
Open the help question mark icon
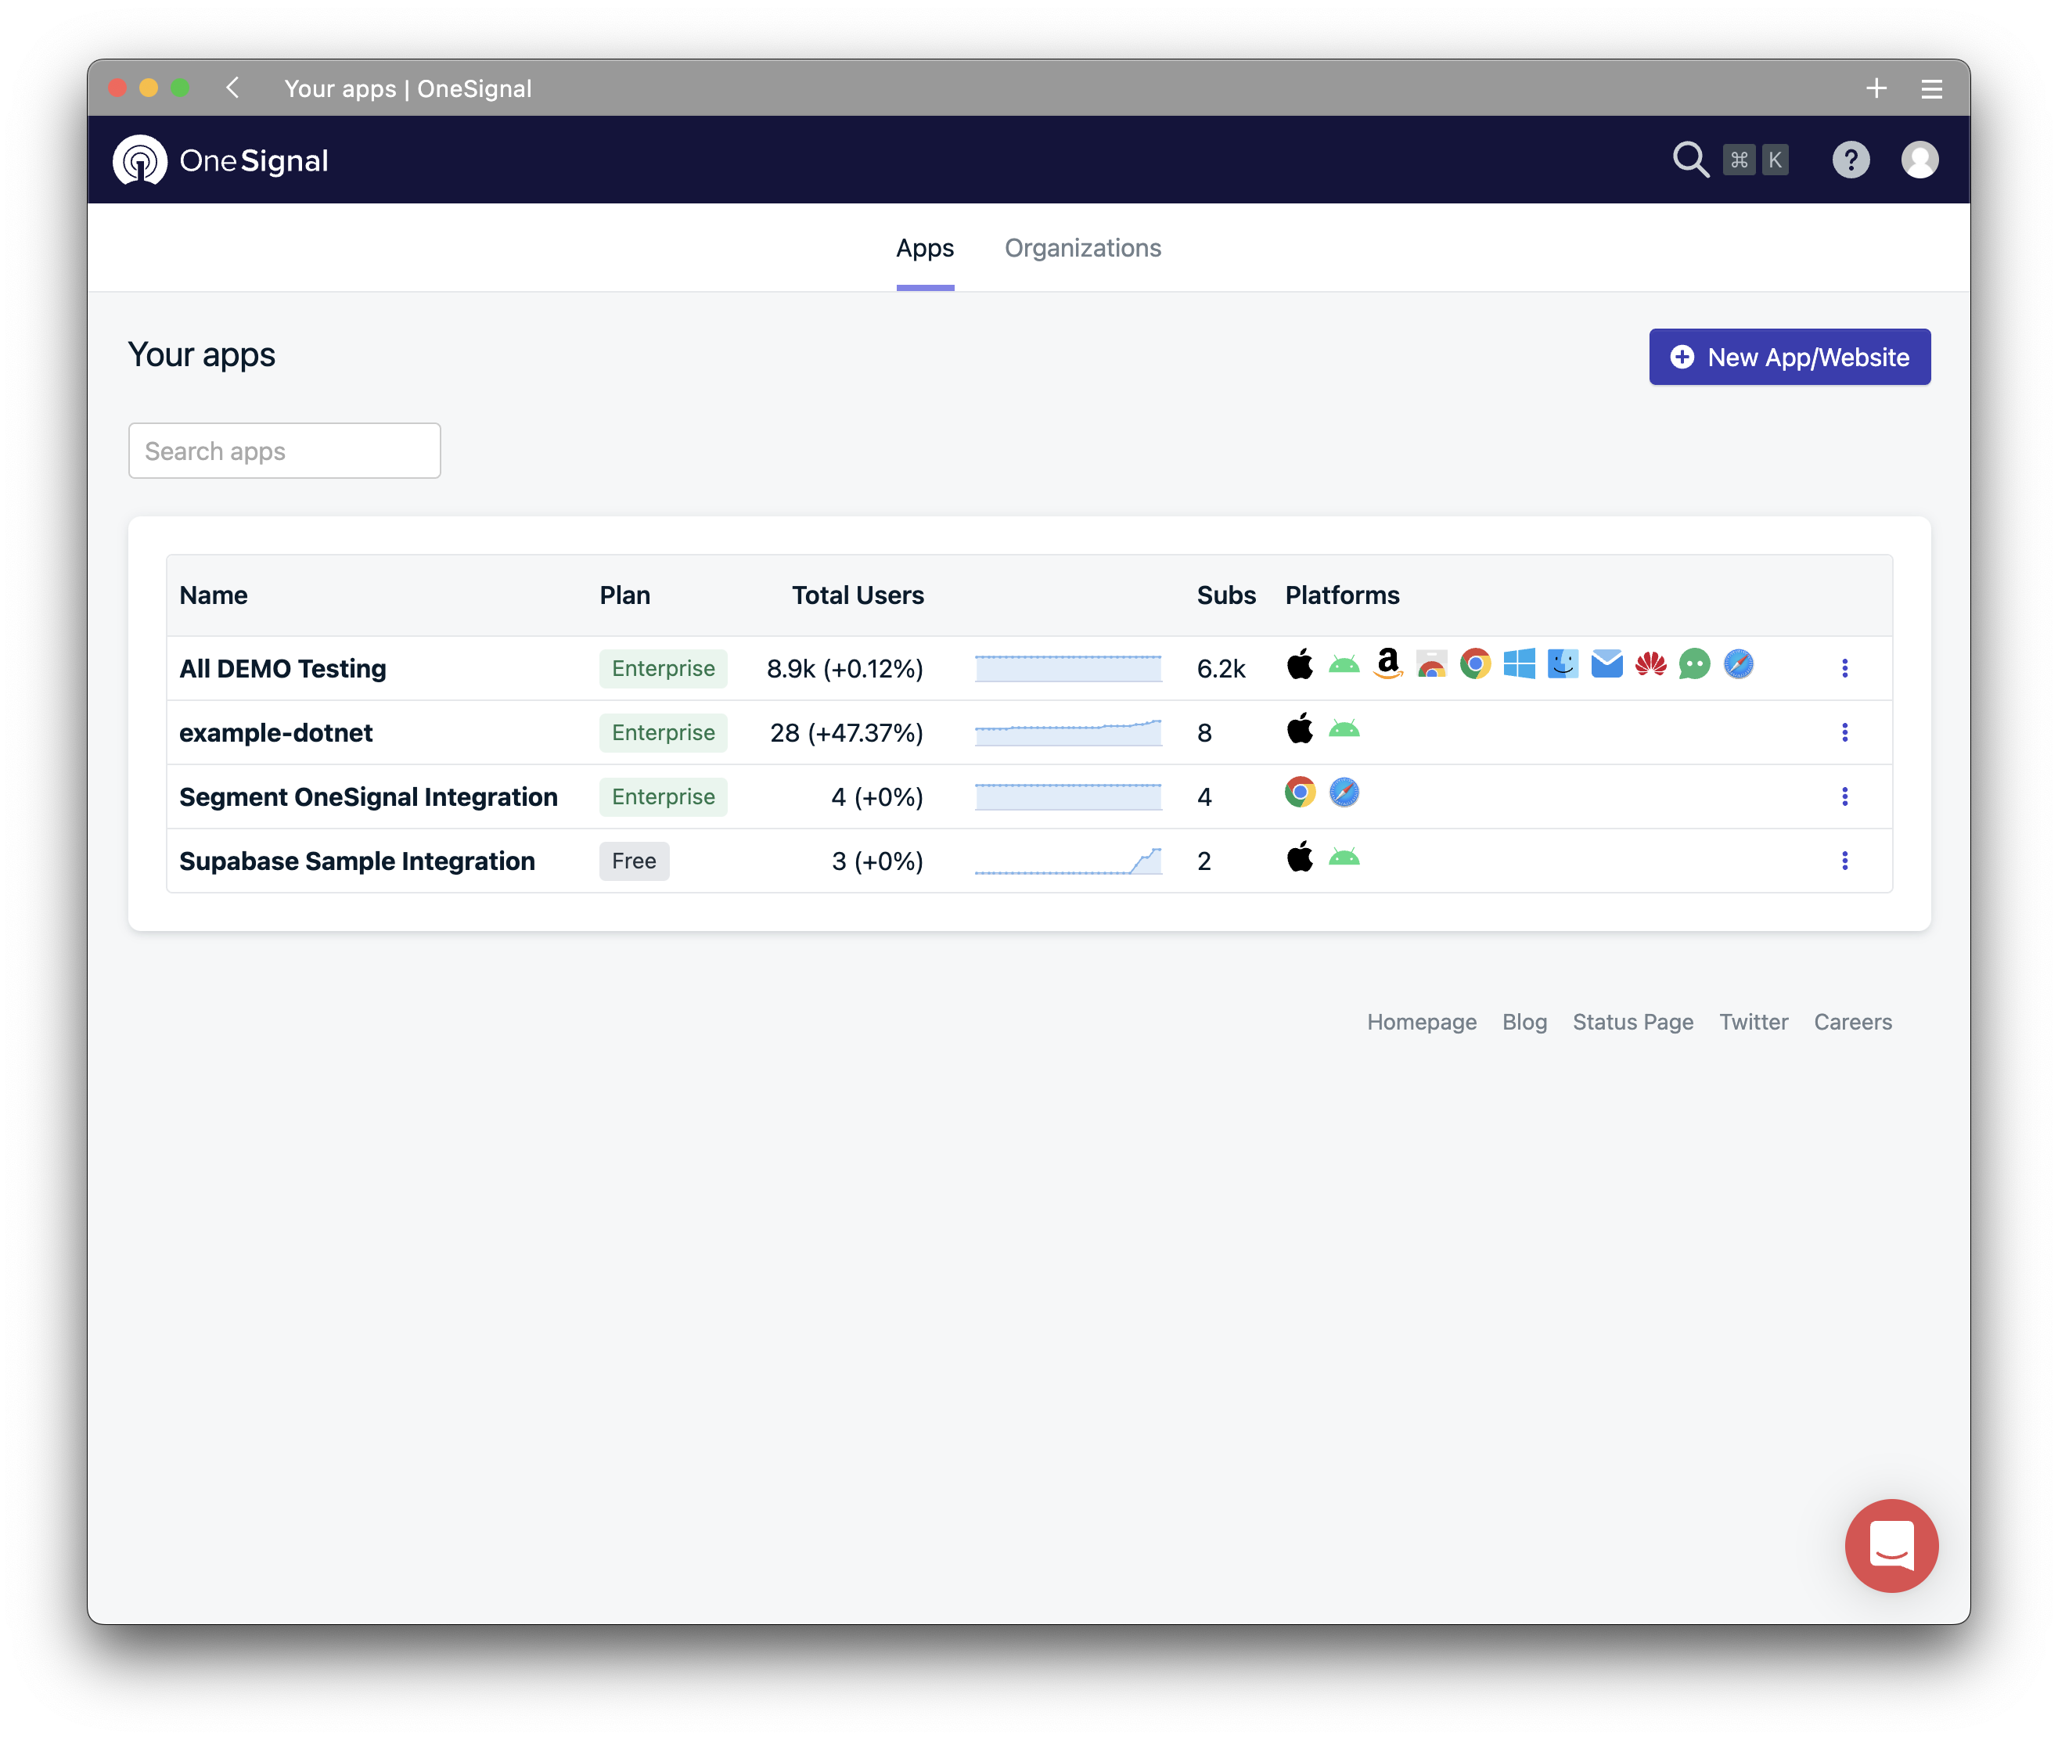(x=1850, y=160)
